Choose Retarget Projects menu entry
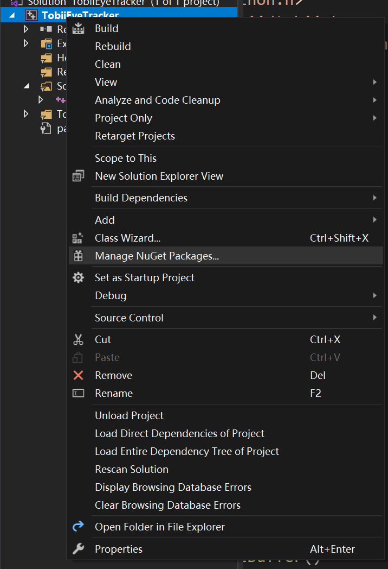Screen dimensions: 388x569 pos(135,136)
